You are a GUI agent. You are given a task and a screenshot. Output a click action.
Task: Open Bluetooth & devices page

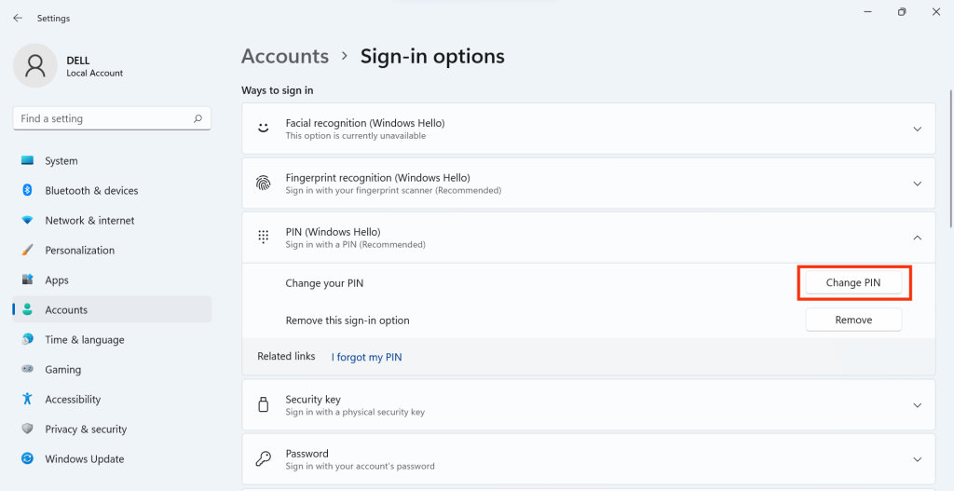[112, 190]
